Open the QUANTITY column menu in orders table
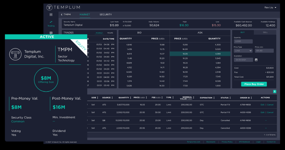Screen dimensions: 285x150 [131, 98]
